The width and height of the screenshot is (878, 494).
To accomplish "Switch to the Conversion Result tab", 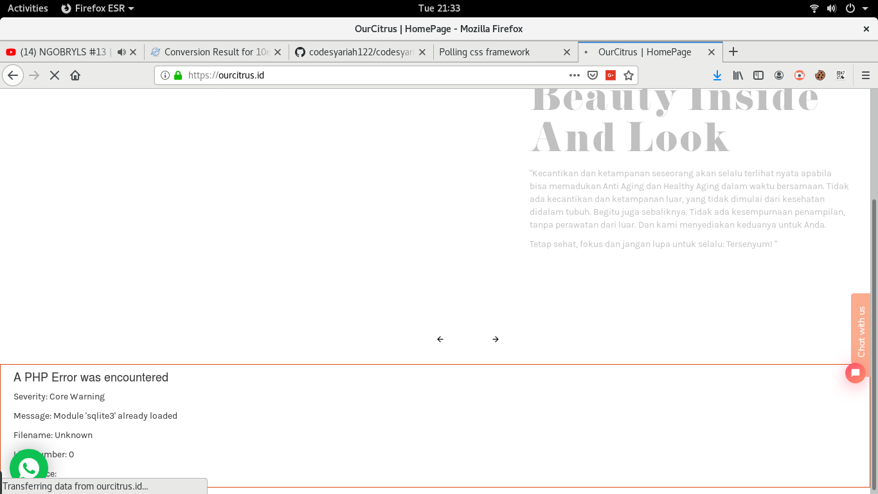I will click(217, 52).
